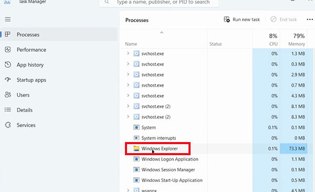The image size is (315, 192).
Task: Sort by the 79% Memory column header
Action: click(x=293, y=39)
